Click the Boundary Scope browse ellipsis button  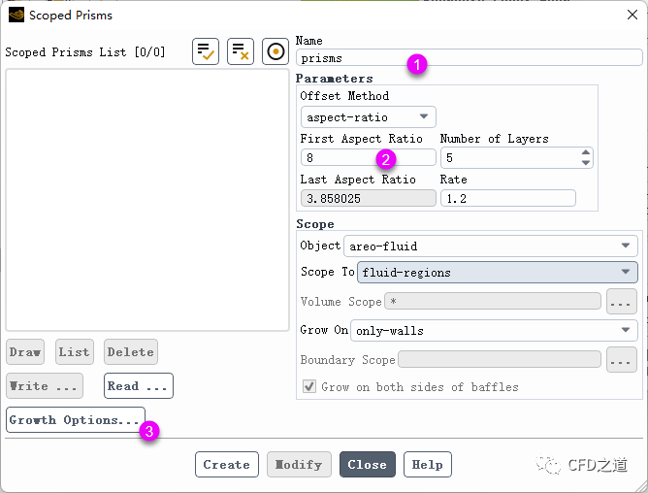[621, 360]
